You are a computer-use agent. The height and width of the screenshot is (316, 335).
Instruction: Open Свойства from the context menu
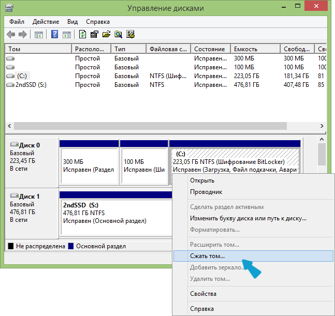click(253, 294)
